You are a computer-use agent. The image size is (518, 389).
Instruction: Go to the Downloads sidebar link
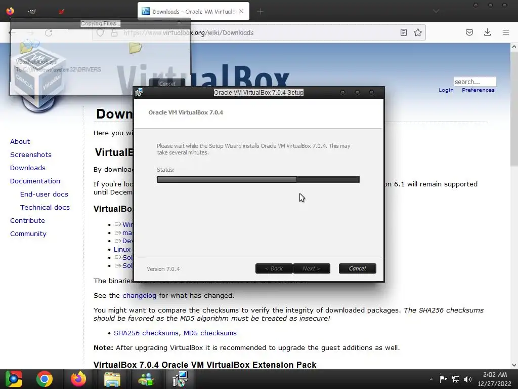(x=28, y=168)
